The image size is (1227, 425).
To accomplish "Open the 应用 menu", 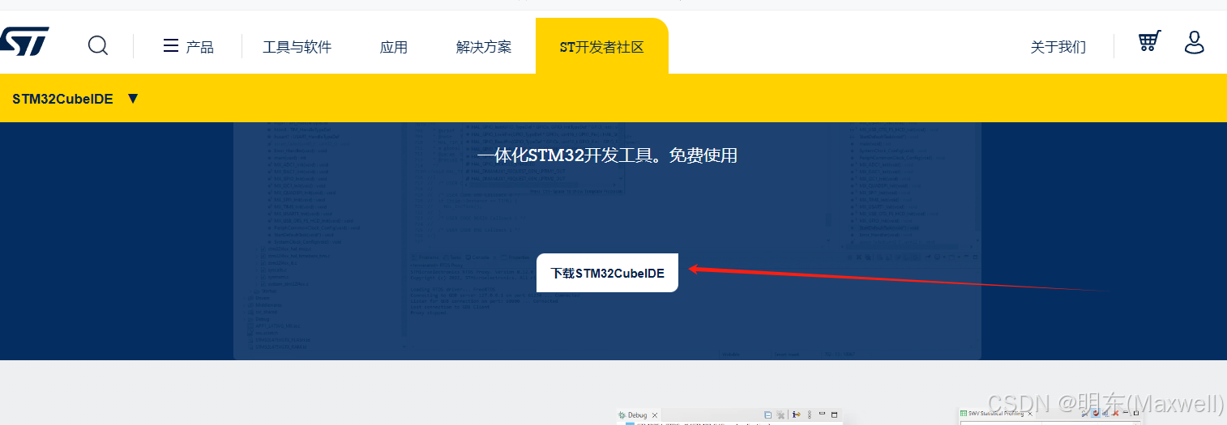I will [394, 47].
